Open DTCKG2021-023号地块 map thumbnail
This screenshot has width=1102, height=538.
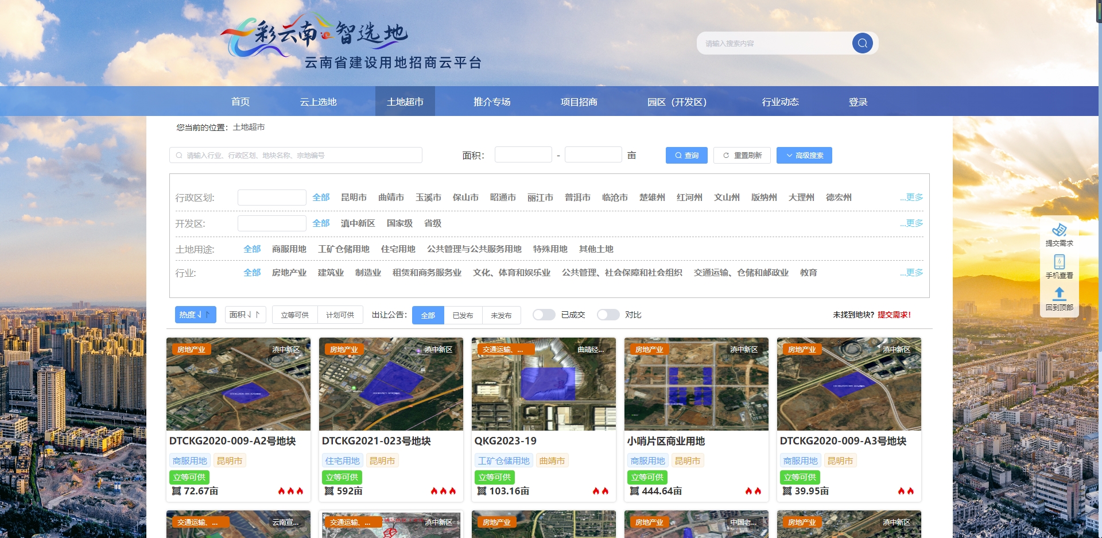click(x=391, y=384)
